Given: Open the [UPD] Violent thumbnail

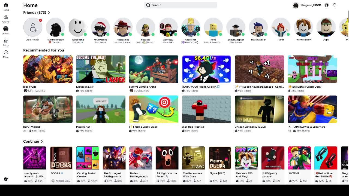Looking at the screenshot, I should click(48, 109).
